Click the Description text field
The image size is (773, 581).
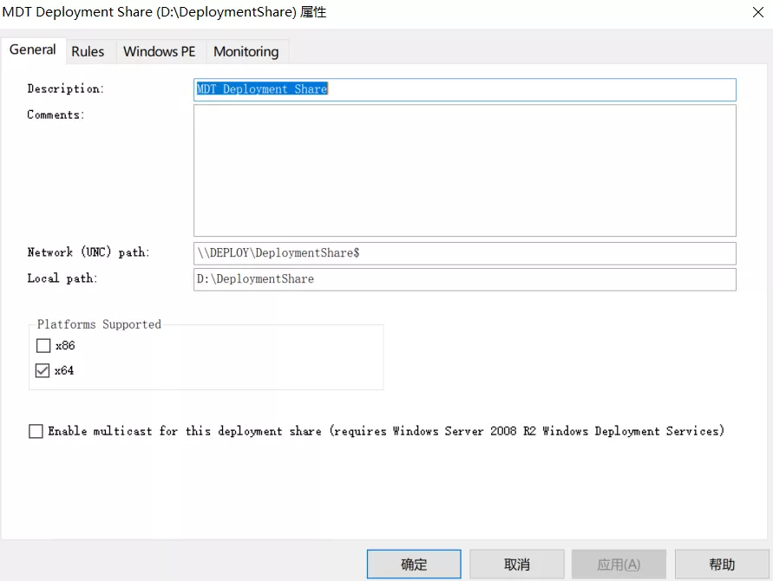coord(464,89)
